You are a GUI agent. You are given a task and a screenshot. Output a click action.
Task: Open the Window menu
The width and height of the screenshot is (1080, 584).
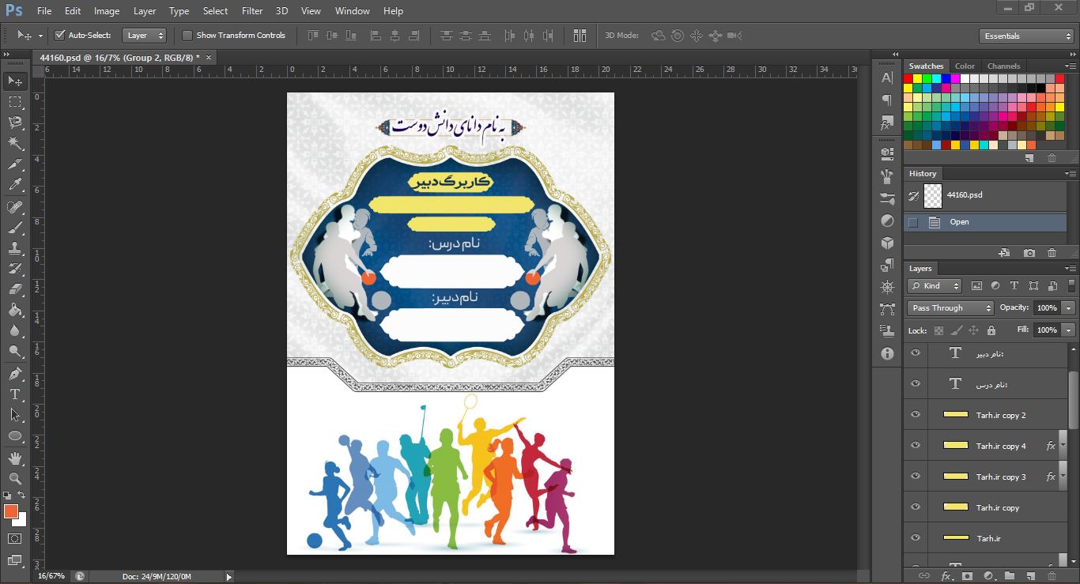coord(352,11)
